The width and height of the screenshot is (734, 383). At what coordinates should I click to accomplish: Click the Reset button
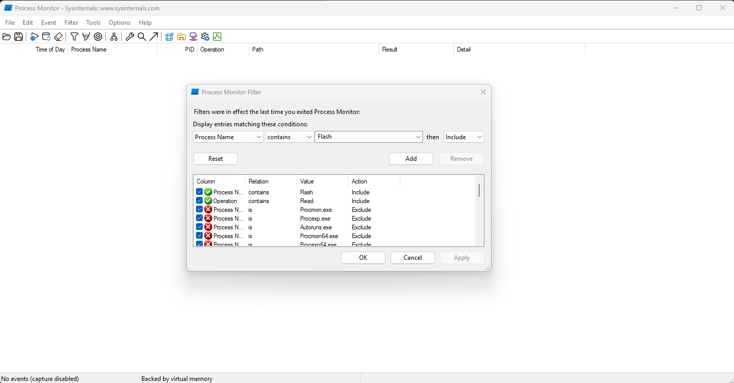click(x=215, y=159)
